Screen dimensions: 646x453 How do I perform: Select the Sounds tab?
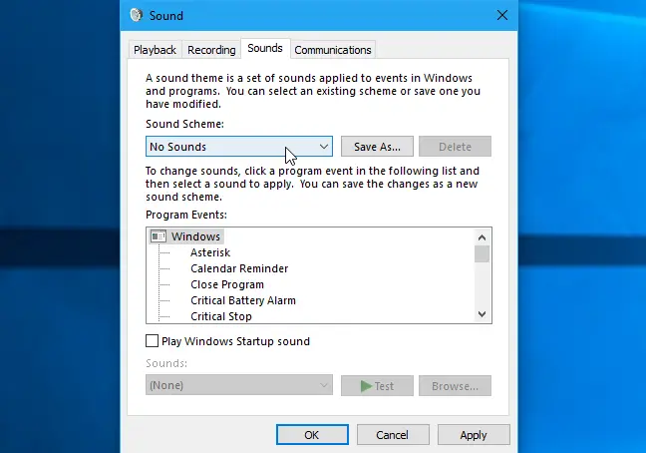tap(265, 48)
